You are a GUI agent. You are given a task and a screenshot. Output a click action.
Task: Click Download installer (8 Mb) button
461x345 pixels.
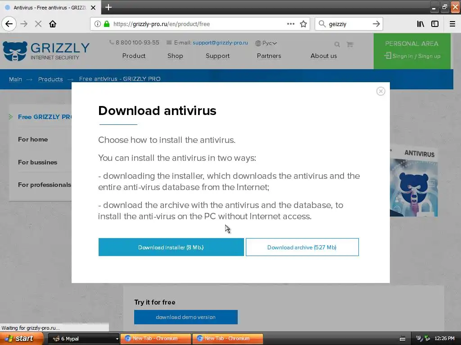(171, 247)
